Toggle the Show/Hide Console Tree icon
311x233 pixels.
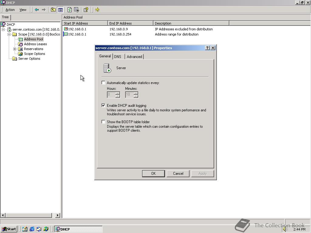[x=60, y=10]
